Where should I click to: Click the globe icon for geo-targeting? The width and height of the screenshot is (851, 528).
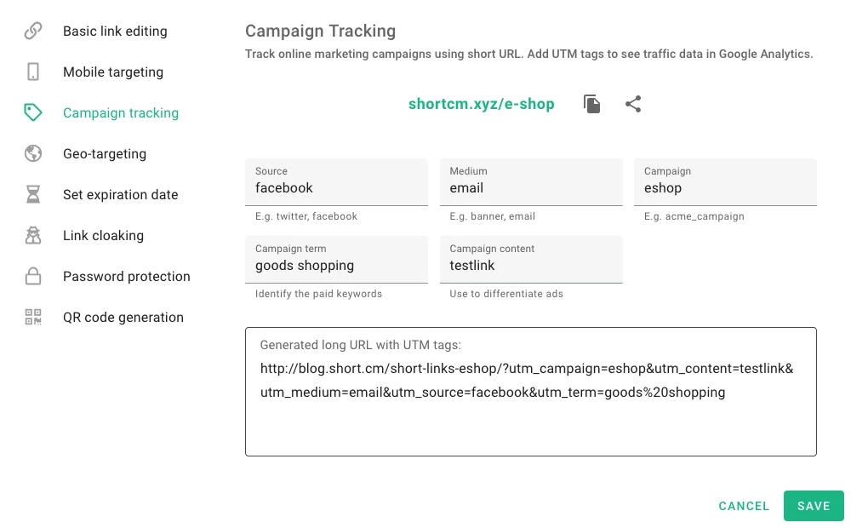coord(33,154)
